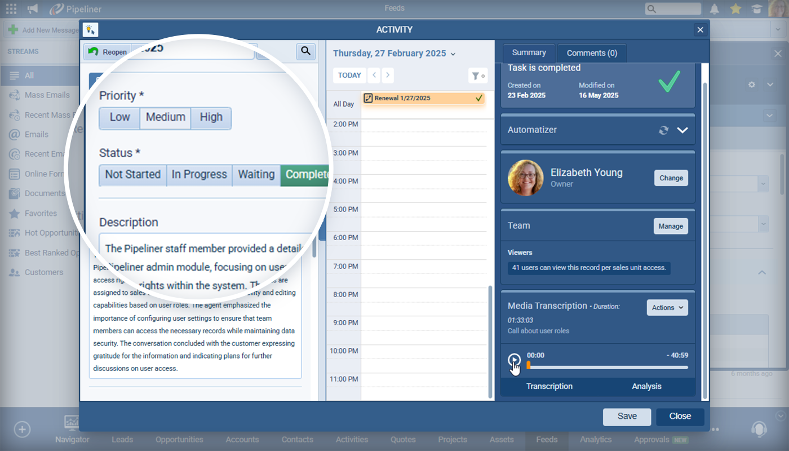Screen dimensions: 789x451
Task: Open the Transcription tab
Action: 549,386
